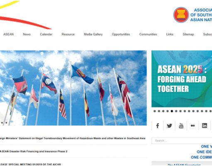The width and height of the screenshot is (212, 166).
Task: Read the Hazardous Waste statement headline
Action: (73, 138)
